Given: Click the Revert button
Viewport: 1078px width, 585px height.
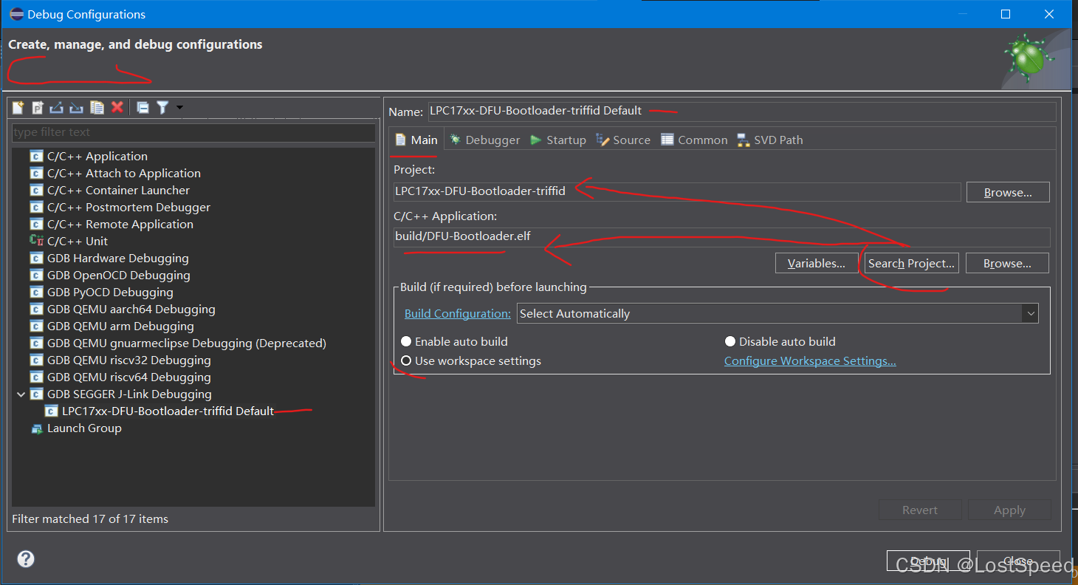Looking at the screenshot, I should point(920,510).
